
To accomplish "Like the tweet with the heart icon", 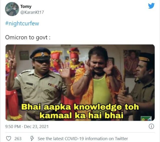I will [x=8, y=138].
